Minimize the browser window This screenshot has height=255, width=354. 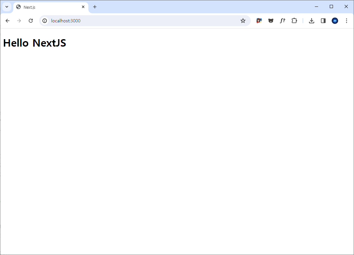coord(316,6)
